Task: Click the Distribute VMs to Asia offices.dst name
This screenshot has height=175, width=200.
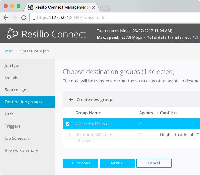Action: coord(96,138)
